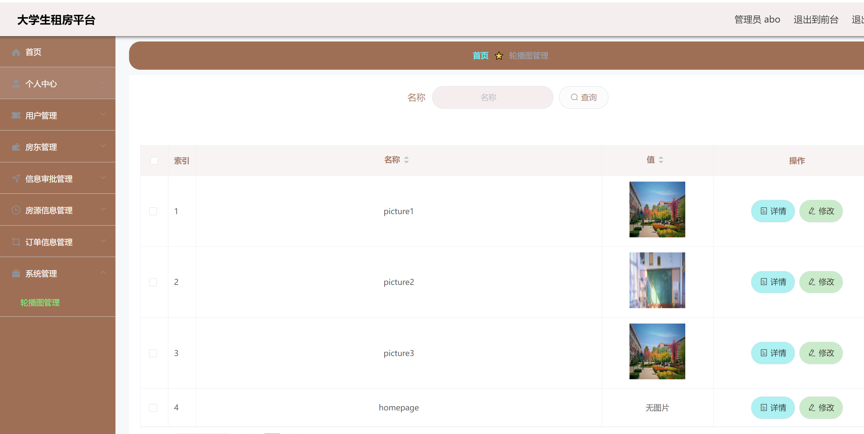Open 轮播图管理 submenu item
Image resolution: width=864 pixels, height=434 pixels.
(40, 302)
